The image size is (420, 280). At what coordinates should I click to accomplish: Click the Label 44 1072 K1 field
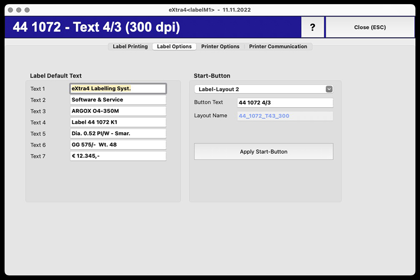click(x=118, y=122)
